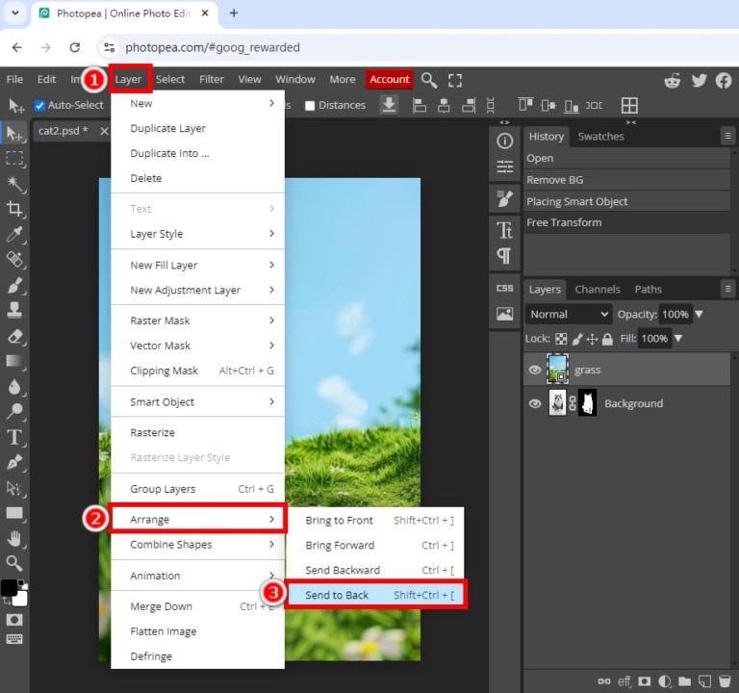The height and width of the screenshot is (693, 739).
Task: Click the download export button
Action: (x=389, y=105)
